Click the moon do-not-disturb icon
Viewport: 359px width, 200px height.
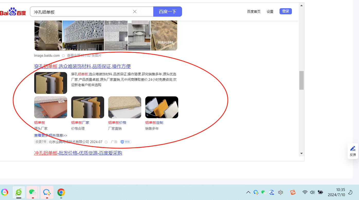(x=350, y=192)
